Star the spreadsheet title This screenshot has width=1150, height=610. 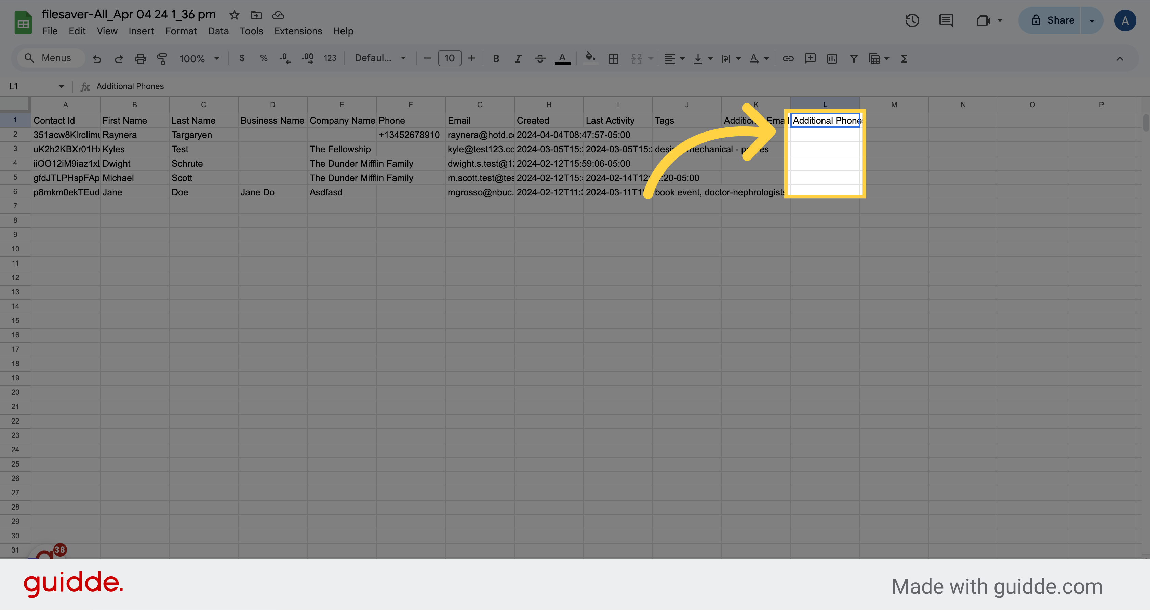coord(235,15)
